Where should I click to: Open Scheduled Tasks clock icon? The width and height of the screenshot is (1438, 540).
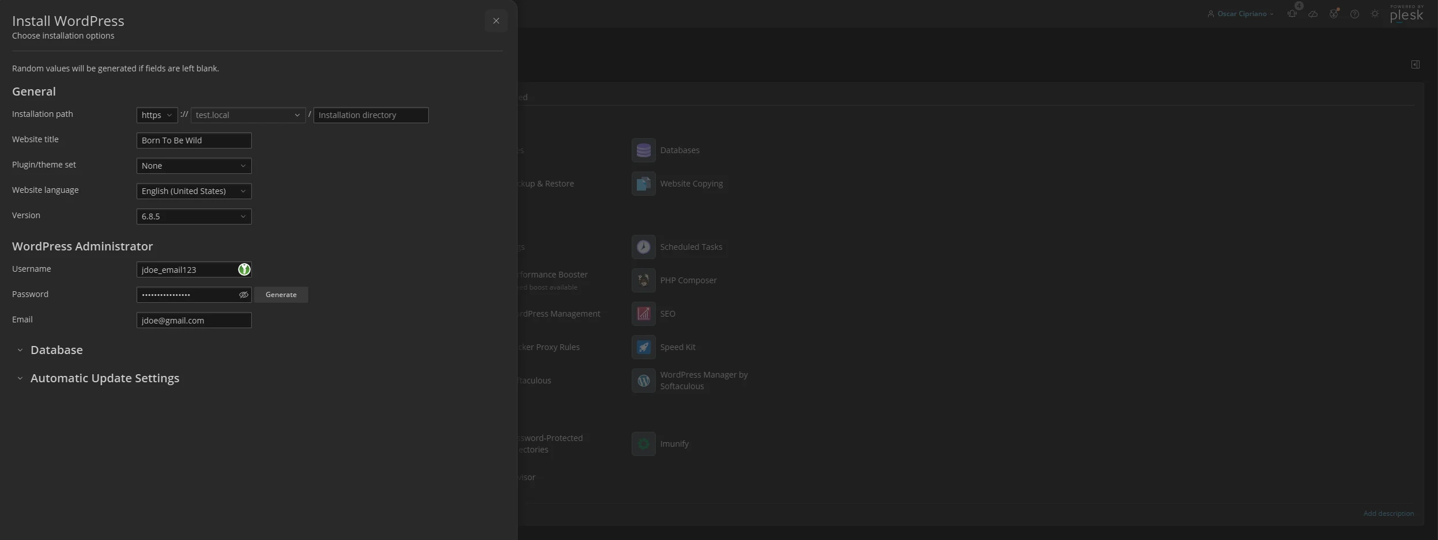(x=643, y=247)
